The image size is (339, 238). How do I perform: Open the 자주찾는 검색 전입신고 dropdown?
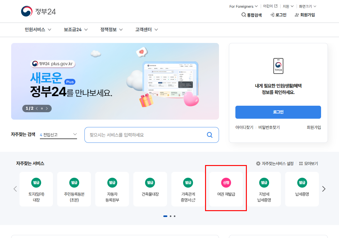(x=58, y=135)
